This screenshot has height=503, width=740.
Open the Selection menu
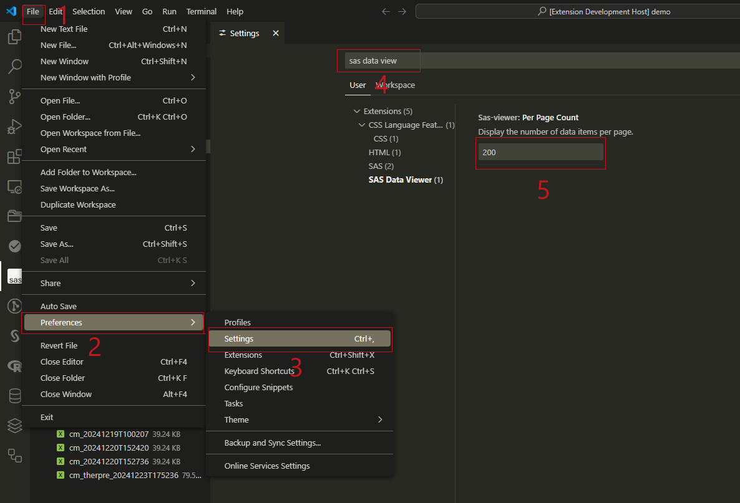(x=89, y=11)
